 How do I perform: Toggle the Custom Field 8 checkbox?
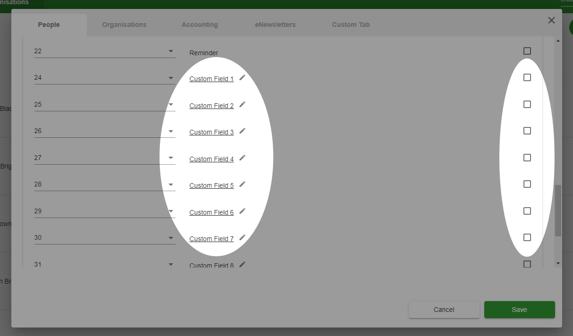(527, 264)
